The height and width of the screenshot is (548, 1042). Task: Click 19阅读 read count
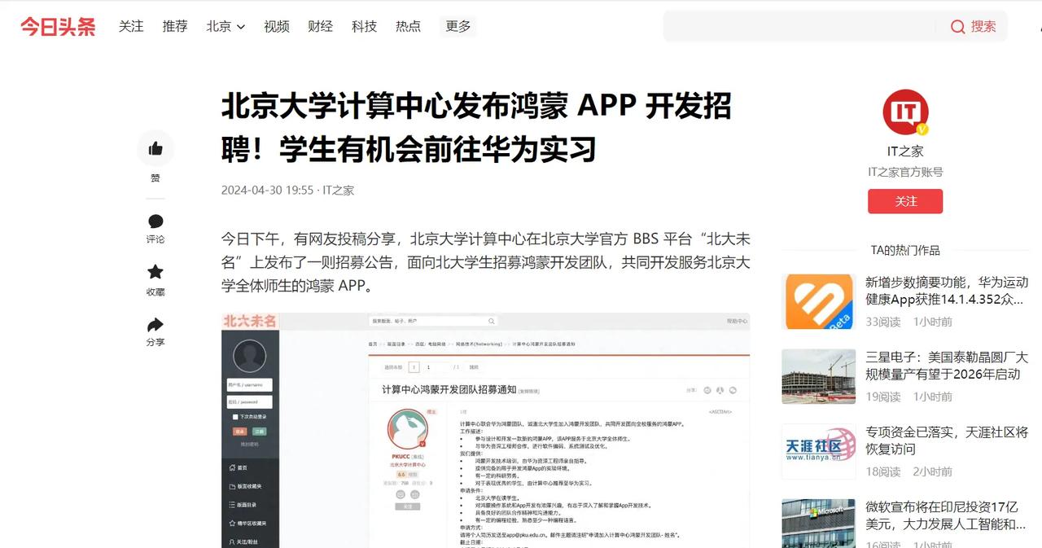(x=883, y=397)
